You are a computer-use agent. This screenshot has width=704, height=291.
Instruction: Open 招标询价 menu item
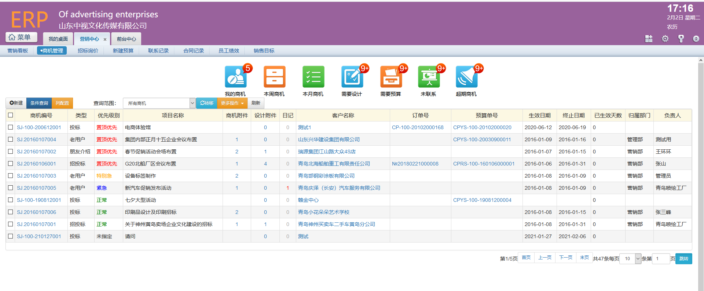click(88, 51)
